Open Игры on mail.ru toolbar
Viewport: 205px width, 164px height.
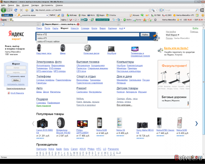point(82,15)
